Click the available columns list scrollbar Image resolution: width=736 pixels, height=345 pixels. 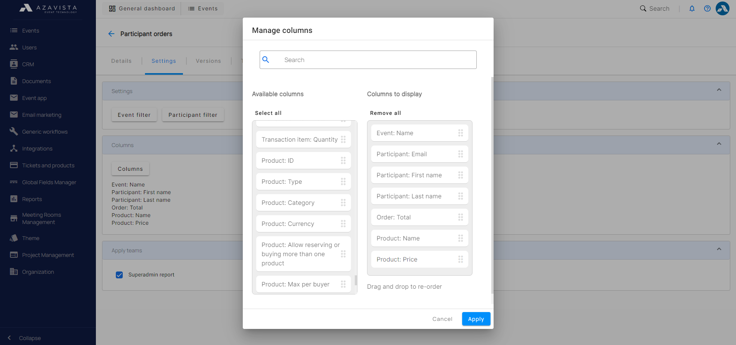point(356,280)
